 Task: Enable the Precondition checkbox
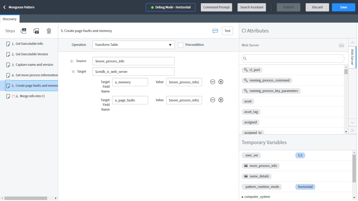[x=181, y=45]
